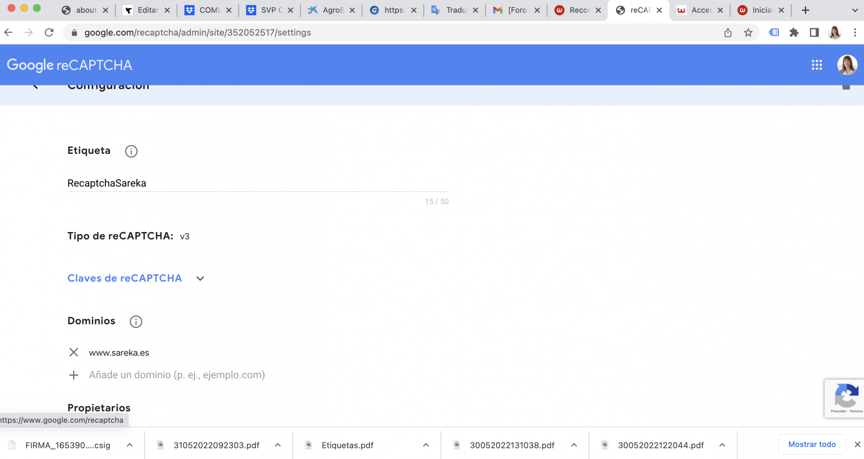Open options for 30052022131038.pdf download

[x=574, y=445]
